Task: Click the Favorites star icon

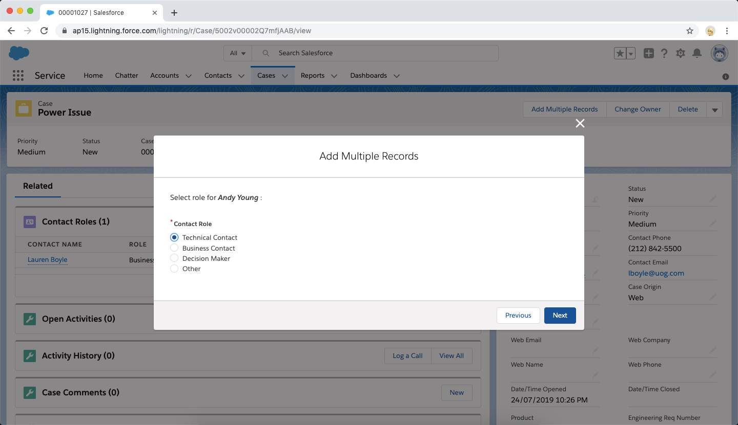Action: (x=620, y=53)
